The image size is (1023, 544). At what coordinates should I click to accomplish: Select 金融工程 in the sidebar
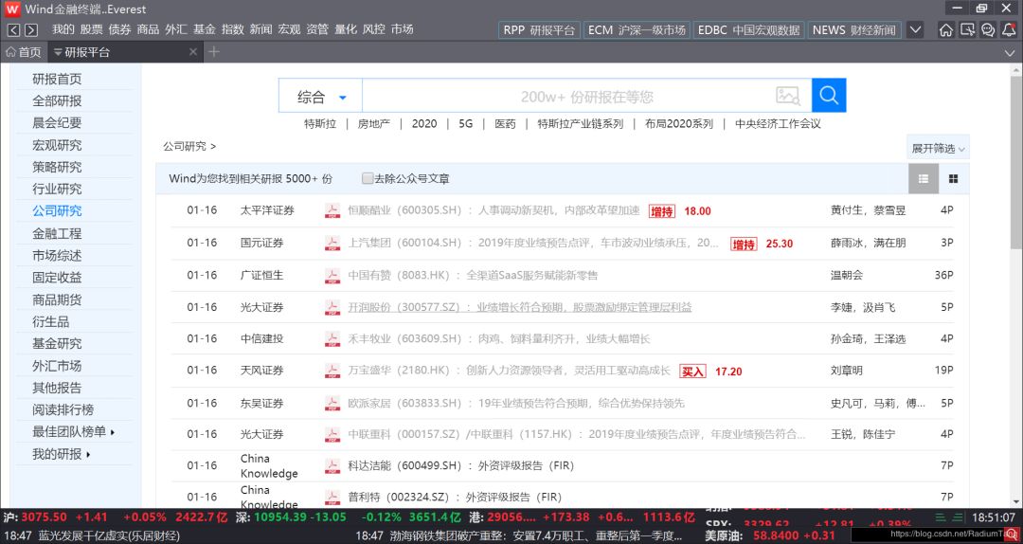pos(58,233)
